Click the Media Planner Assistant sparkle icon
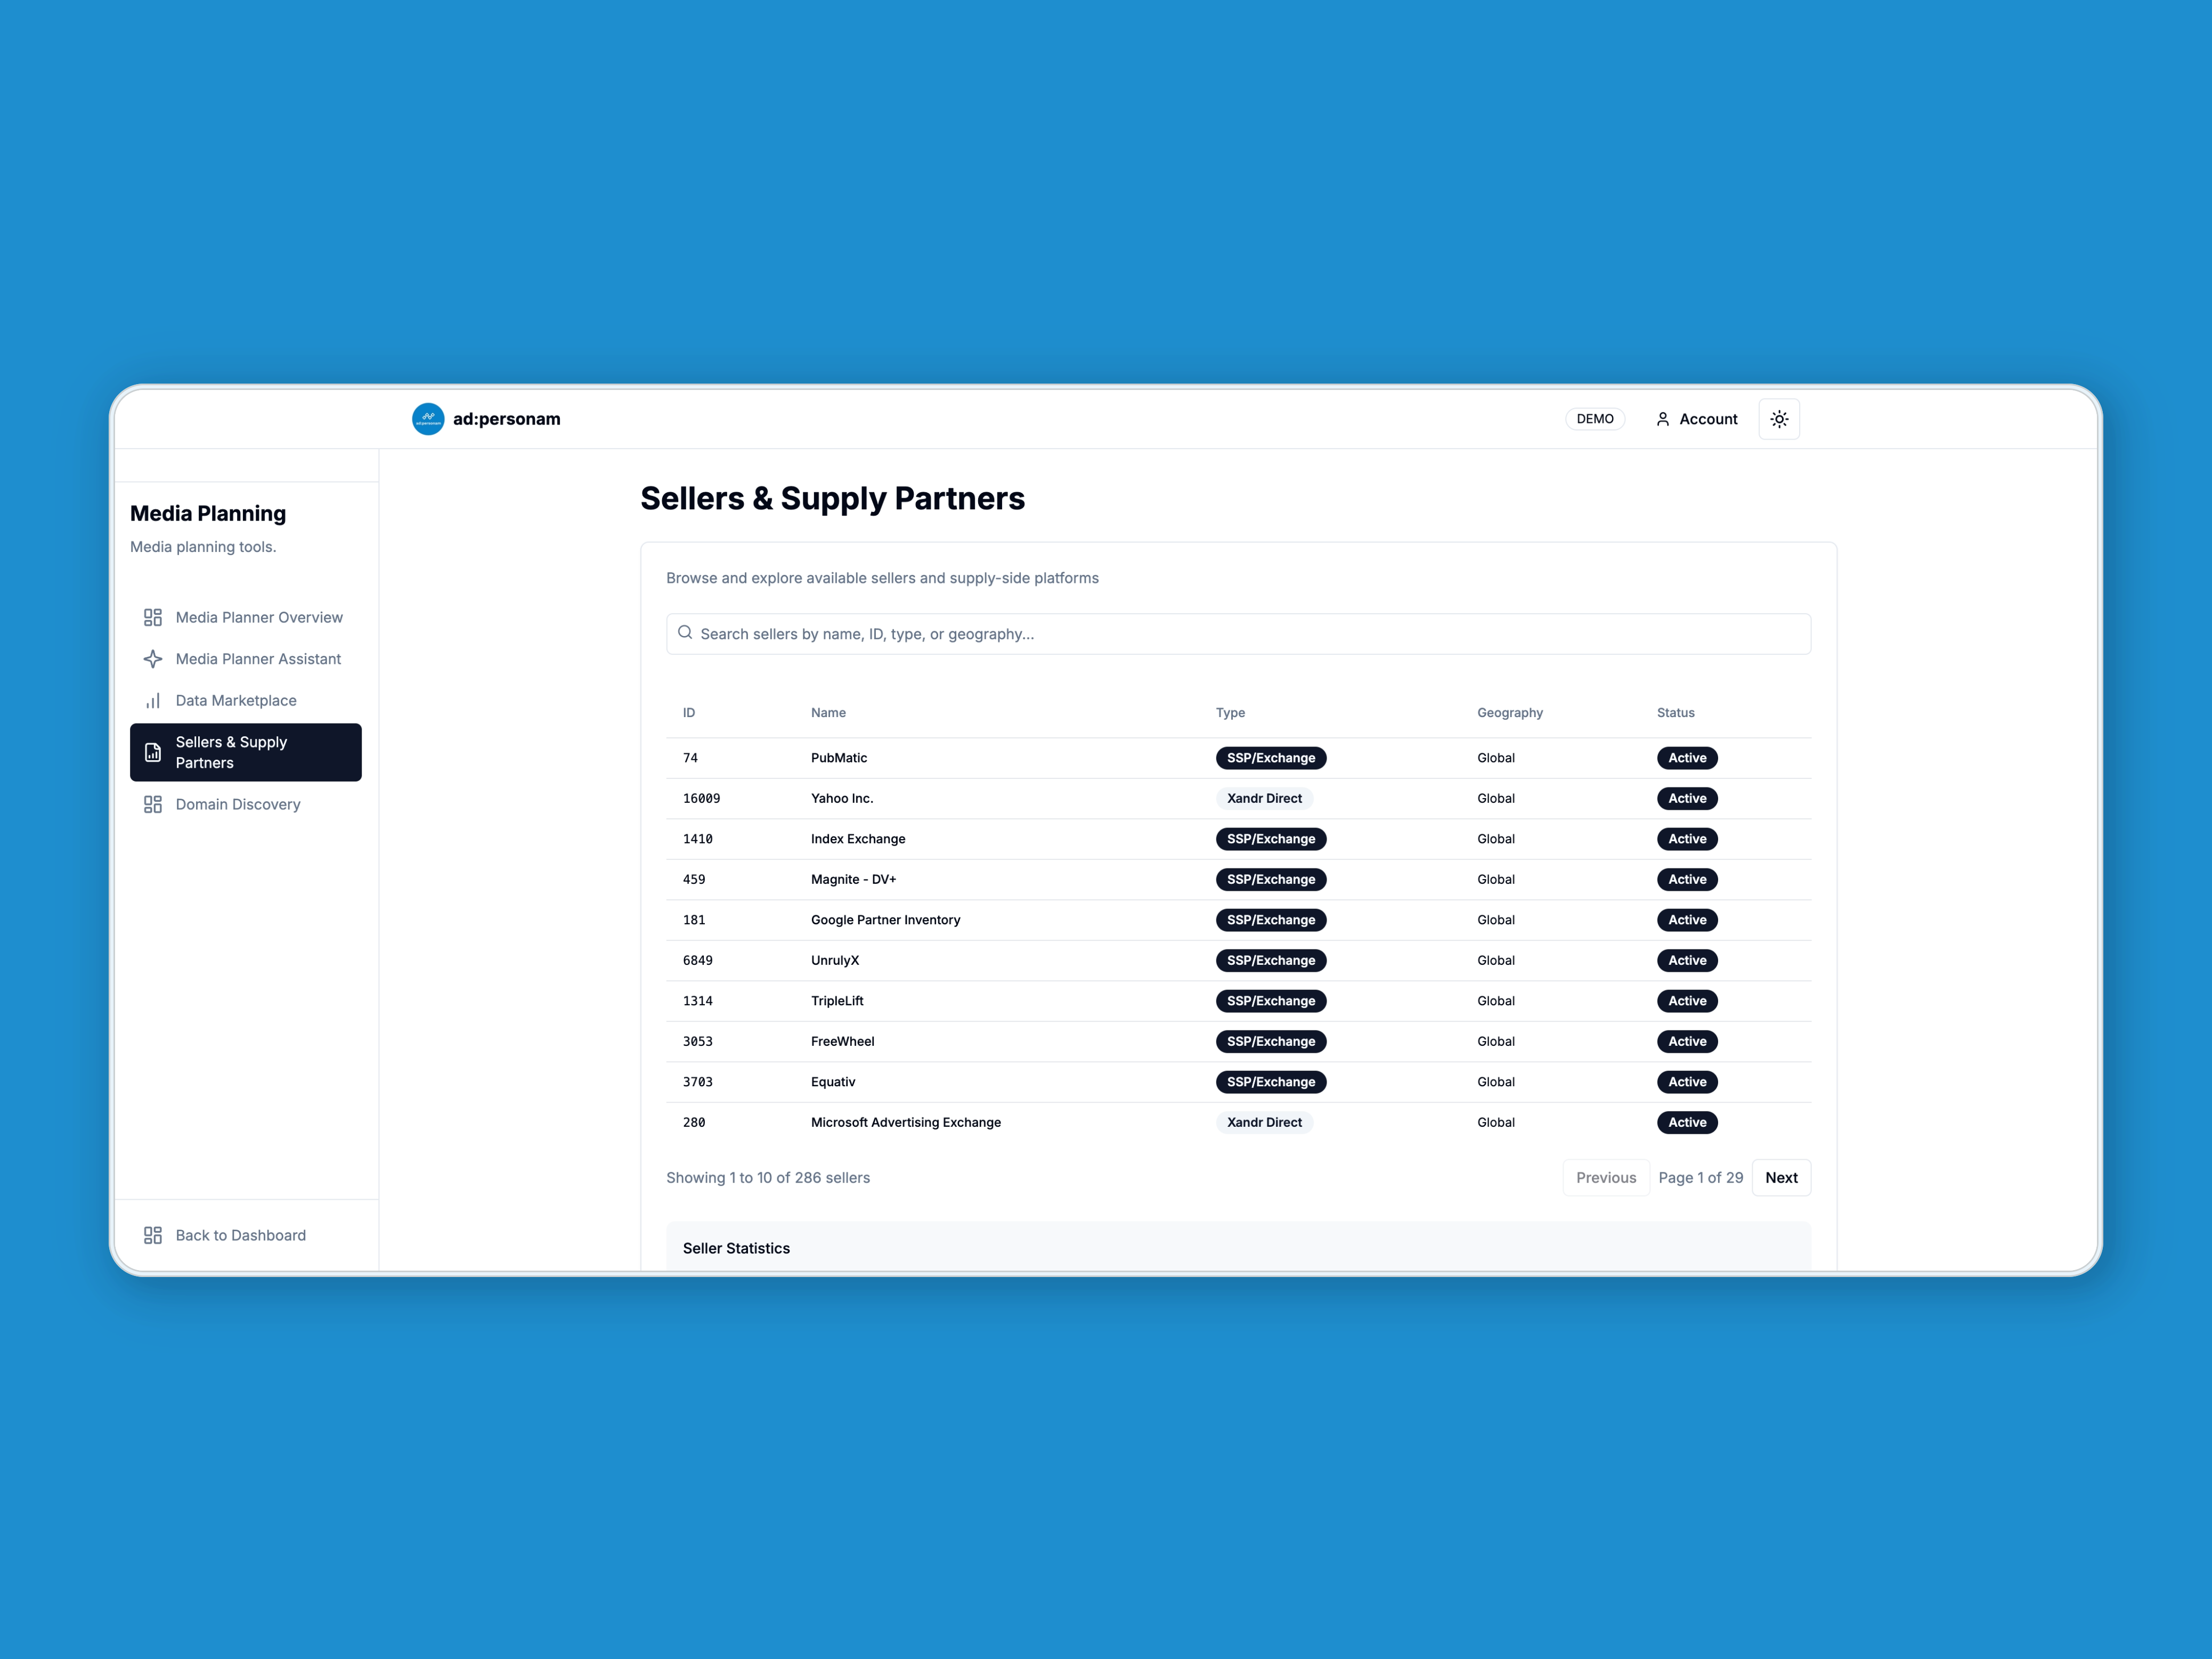 [153, 659]
